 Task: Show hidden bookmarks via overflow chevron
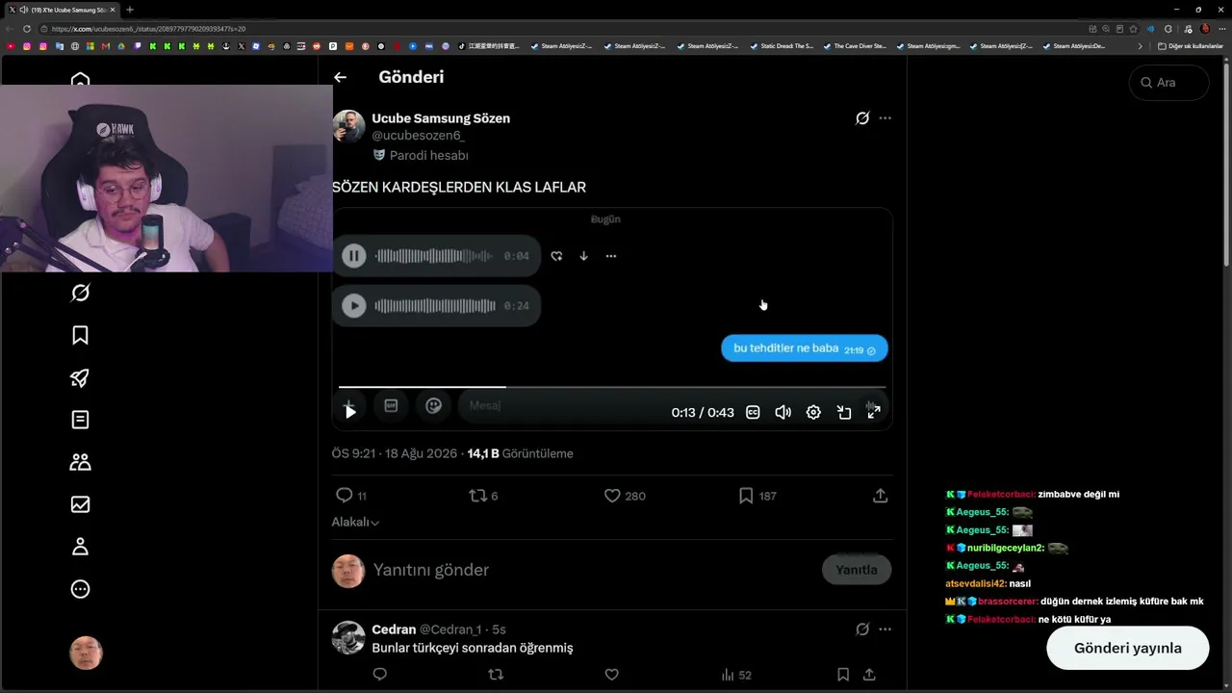pos(1141,46)
